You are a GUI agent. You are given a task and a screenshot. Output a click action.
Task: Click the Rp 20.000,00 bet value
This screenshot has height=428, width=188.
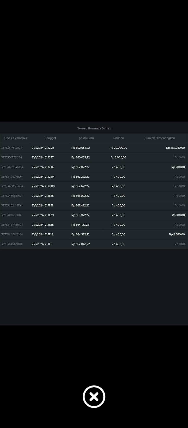[118, 148]
